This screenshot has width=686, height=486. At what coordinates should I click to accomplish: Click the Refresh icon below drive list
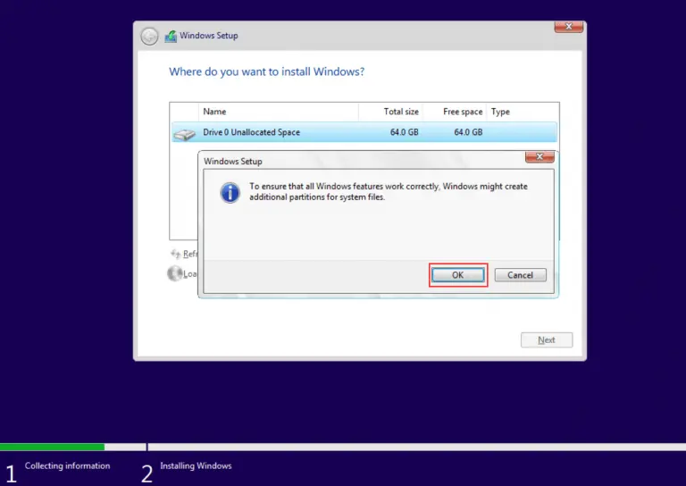point(176,254)
